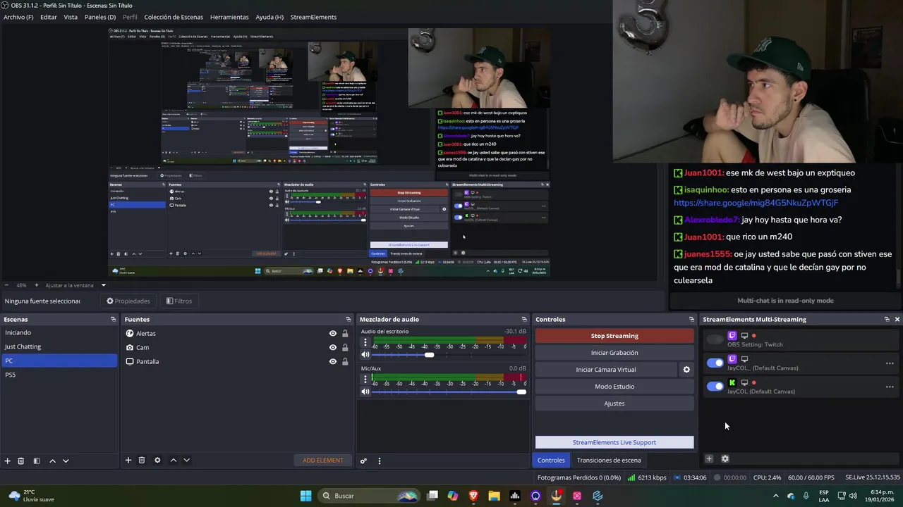Open virtual camera settings gear
Viewport: 903px width, 507px height.
[x=686, y=370]
